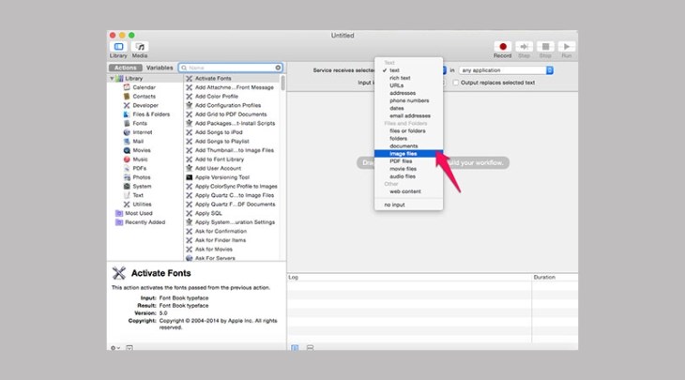
Task: Collapse the Library tree disclosure triangle
Action: pyautogui.click(x=112, y=79)
